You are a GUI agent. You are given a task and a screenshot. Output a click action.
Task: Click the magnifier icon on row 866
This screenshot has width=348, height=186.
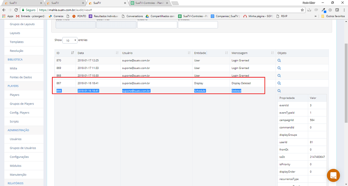click(279, 91)
